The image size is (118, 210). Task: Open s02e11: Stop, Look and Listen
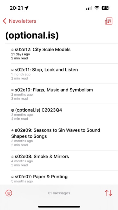tap(64, 74)
